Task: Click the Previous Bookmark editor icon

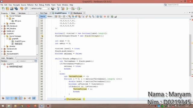Action: (87, 16)
